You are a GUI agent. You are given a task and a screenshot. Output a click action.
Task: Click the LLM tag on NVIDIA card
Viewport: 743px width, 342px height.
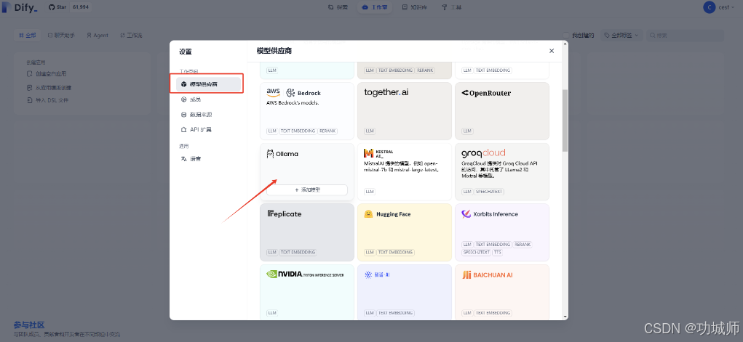(272, 313)
